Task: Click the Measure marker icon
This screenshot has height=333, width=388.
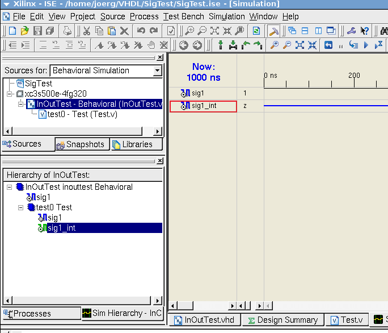Action: pos(233,45)
